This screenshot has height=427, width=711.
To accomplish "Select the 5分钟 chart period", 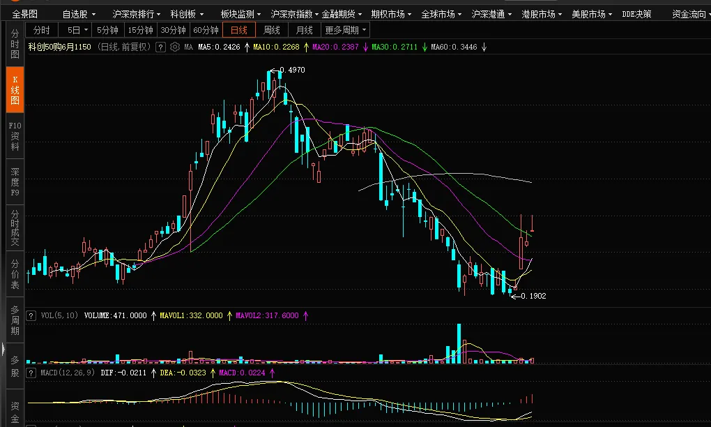I will pyautogui.click(x=107, y=30).
